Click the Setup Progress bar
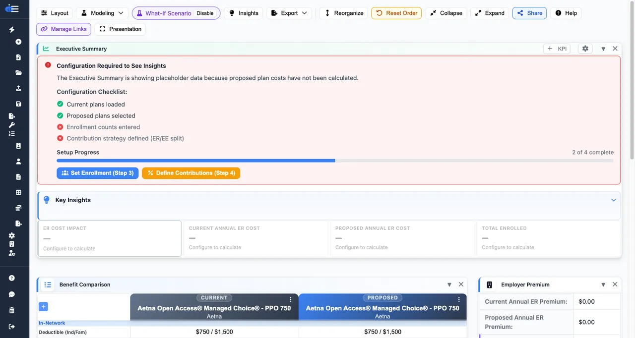 [335, 161]
